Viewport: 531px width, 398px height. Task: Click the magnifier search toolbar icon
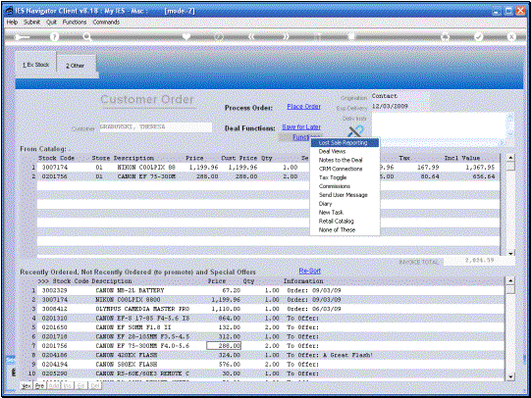click(87, 37)
